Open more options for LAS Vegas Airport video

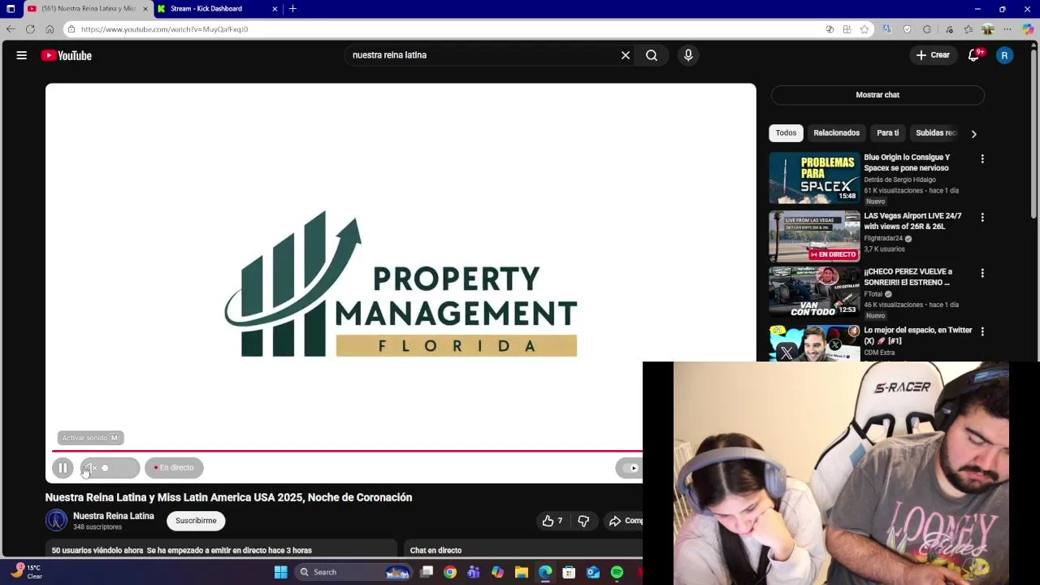[x=982, y=218]
